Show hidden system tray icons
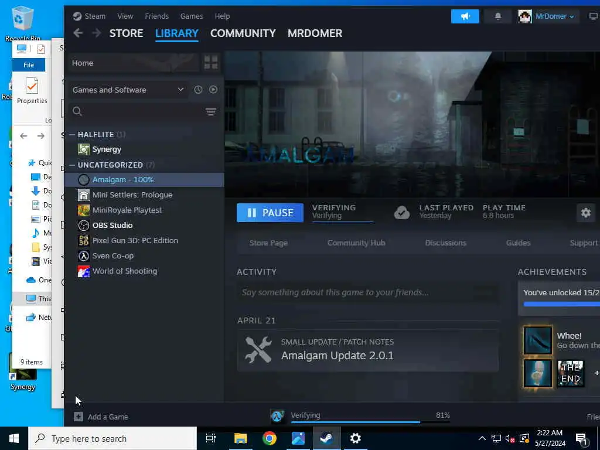This screenshot has height=450, width=600. 482,438
